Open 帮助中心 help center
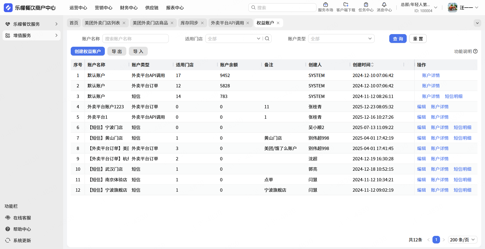Image resolution: width=485 pixels, height=249 pixels. pyautogui.click(x=22, y=229)
